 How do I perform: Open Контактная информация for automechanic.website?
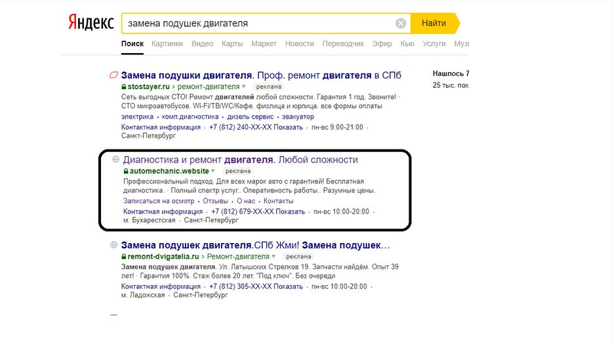point(163,212)
